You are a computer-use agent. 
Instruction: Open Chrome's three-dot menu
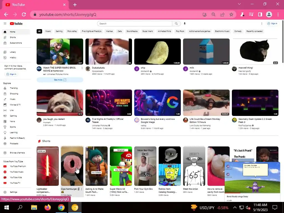tap(278, 14)
